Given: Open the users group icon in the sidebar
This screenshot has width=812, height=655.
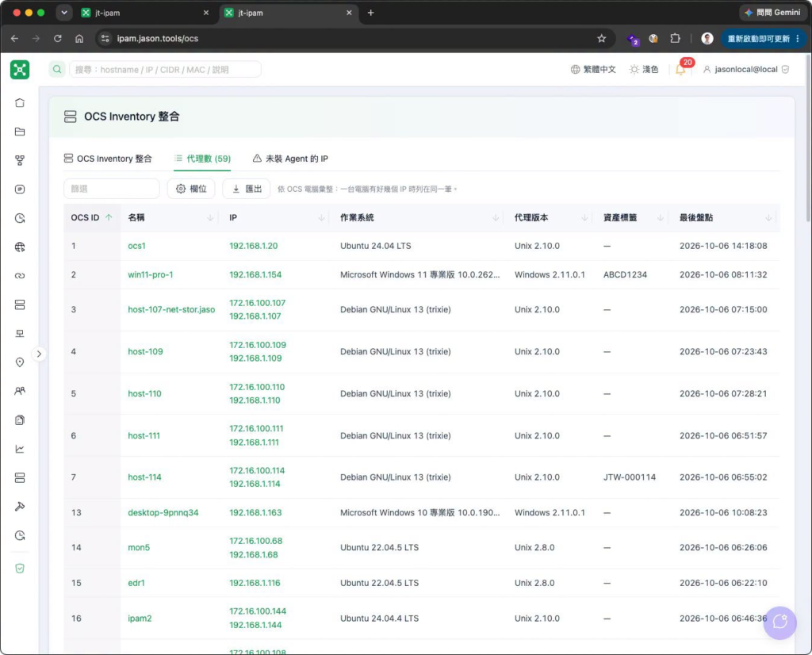Looking at the screenshot, I should (x=20, y=391).
